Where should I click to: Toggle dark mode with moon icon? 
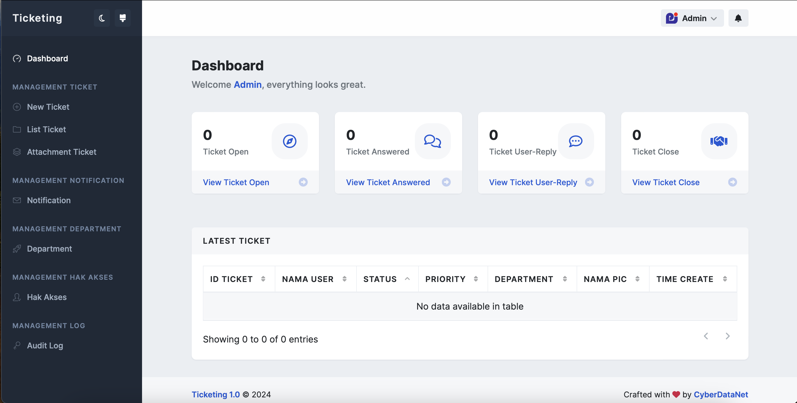click(102, 18)
